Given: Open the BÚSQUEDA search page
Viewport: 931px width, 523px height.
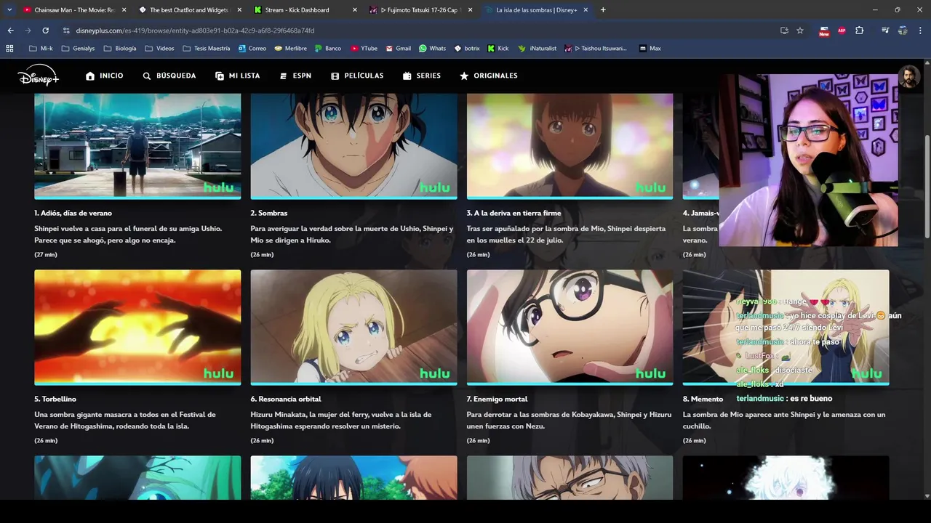Looking at the screenshot, I should (x=169, y=76).
